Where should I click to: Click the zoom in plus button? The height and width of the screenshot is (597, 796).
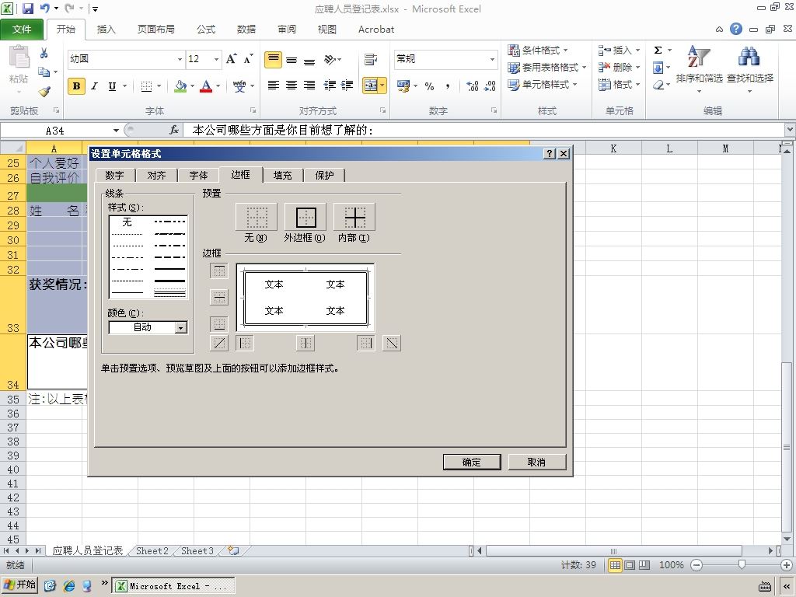[787, 565]
